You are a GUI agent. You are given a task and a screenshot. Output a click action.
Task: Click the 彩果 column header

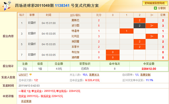(x=163, y=15)
